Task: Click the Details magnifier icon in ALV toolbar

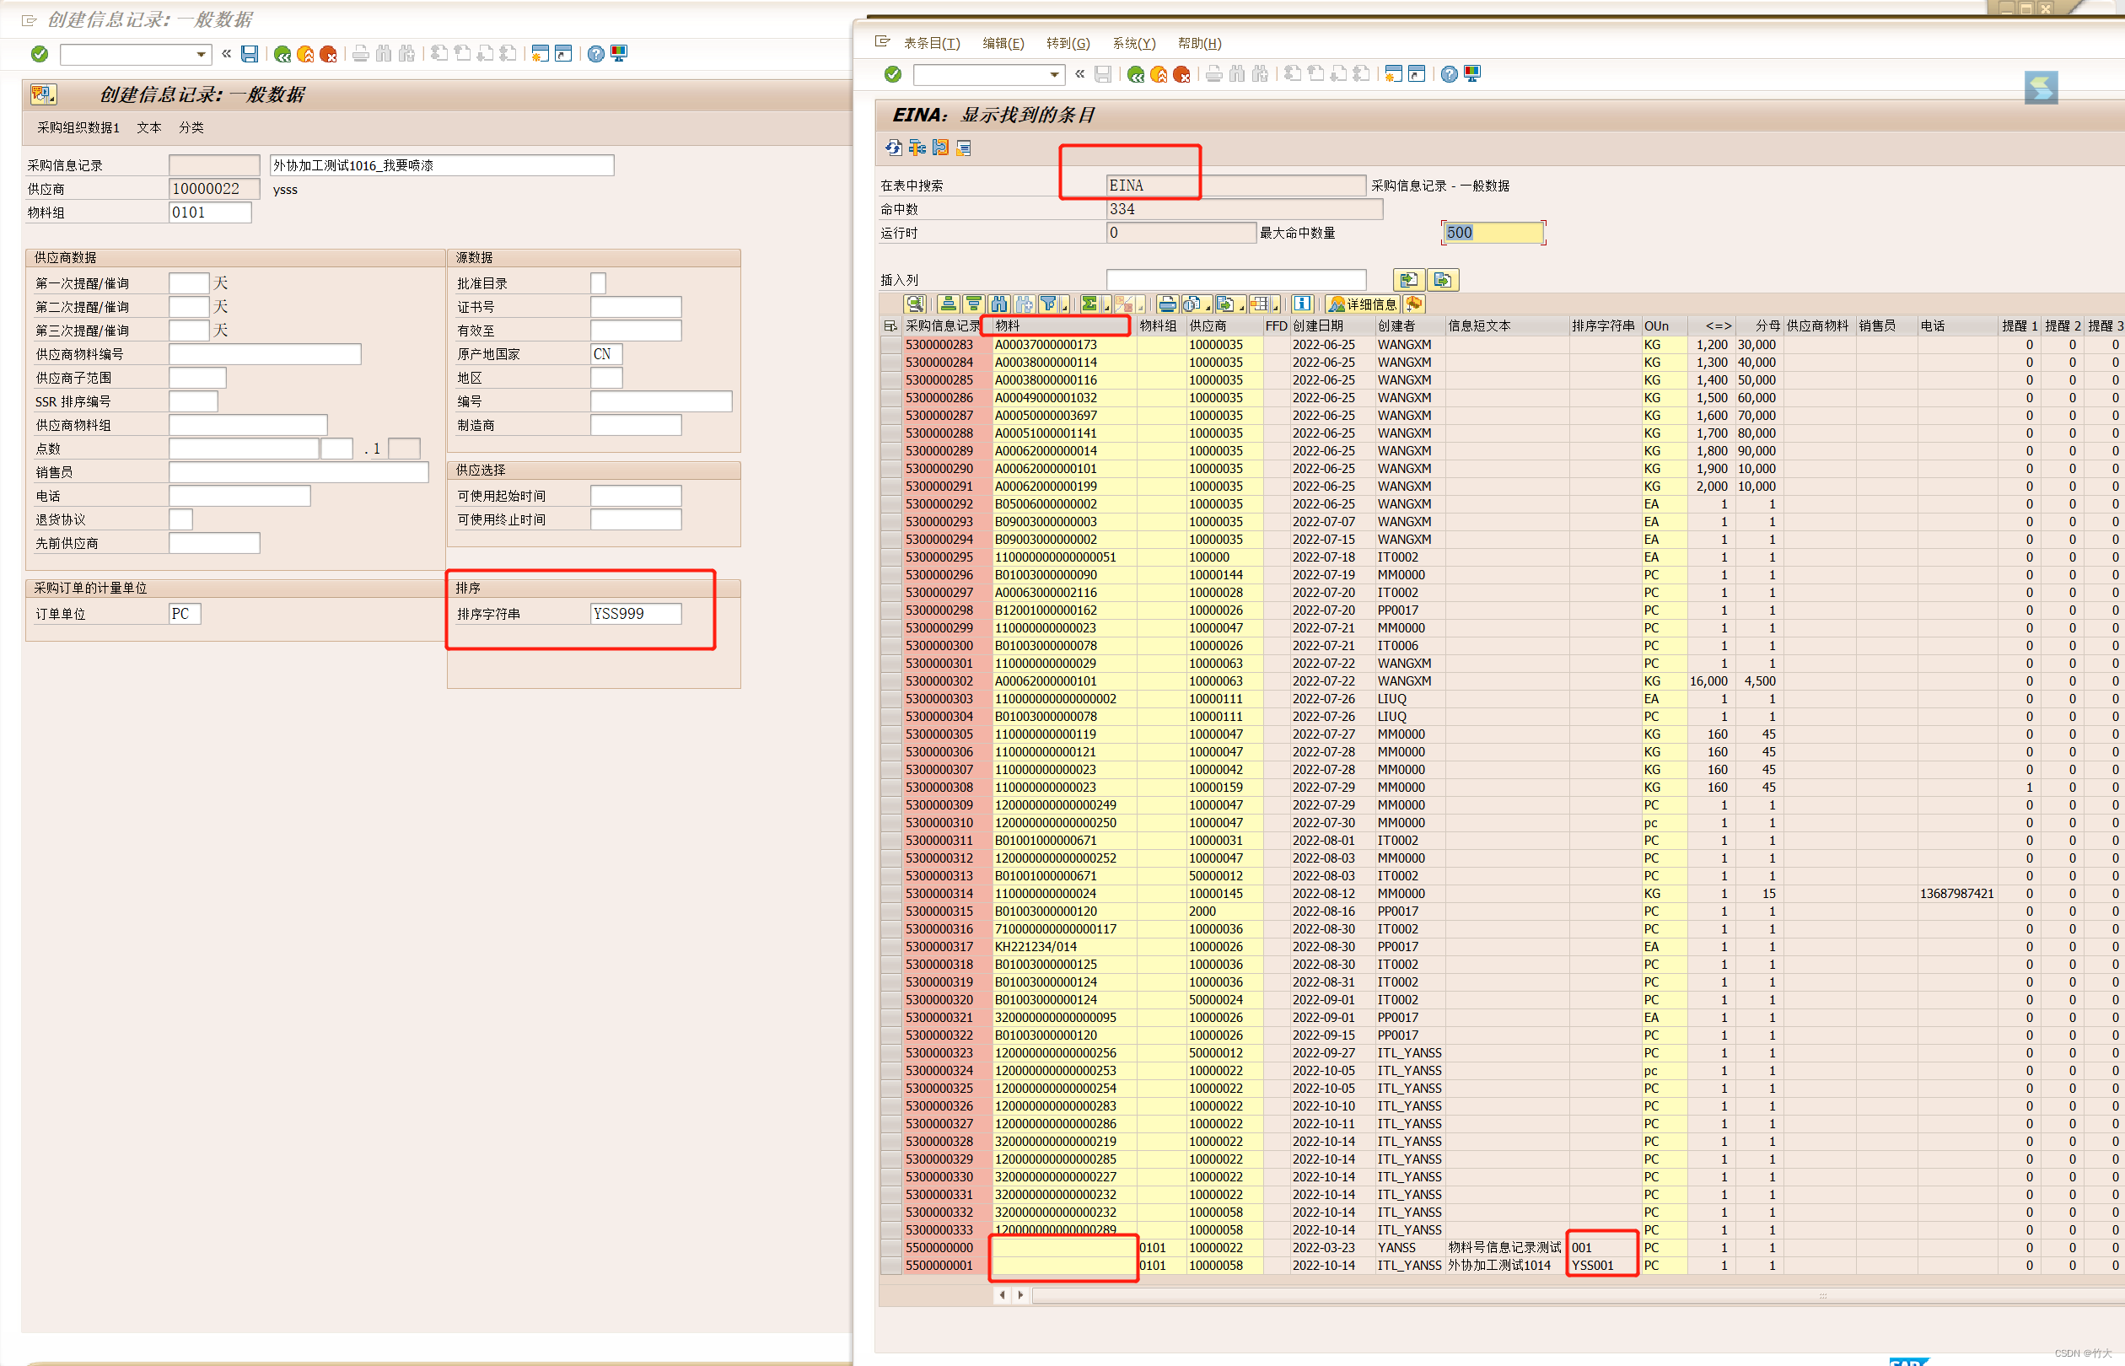Action: (915, 304)
